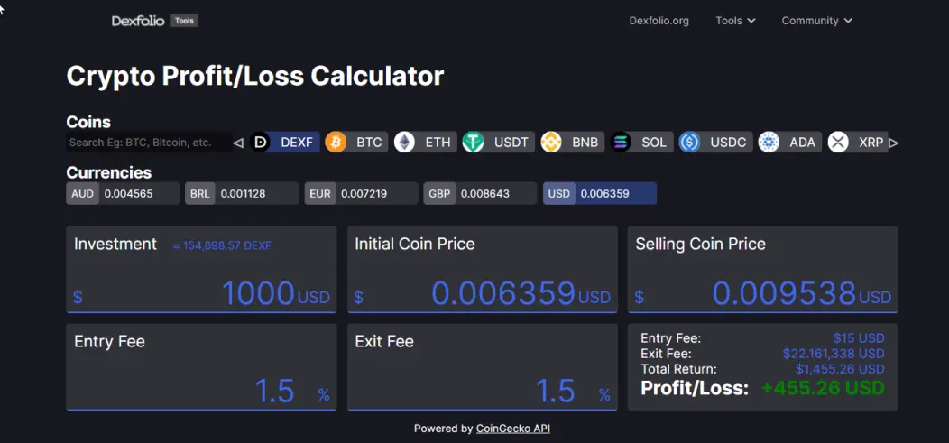
Task: Click the Investment amount 1000 field
Action: (x=258, y=293)
